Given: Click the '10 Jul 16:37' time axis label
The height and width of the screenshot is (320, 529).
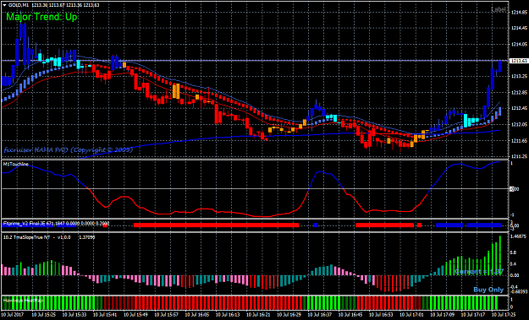Looking at the screenshot, I should pyautogui.click(x=320, y=315).
